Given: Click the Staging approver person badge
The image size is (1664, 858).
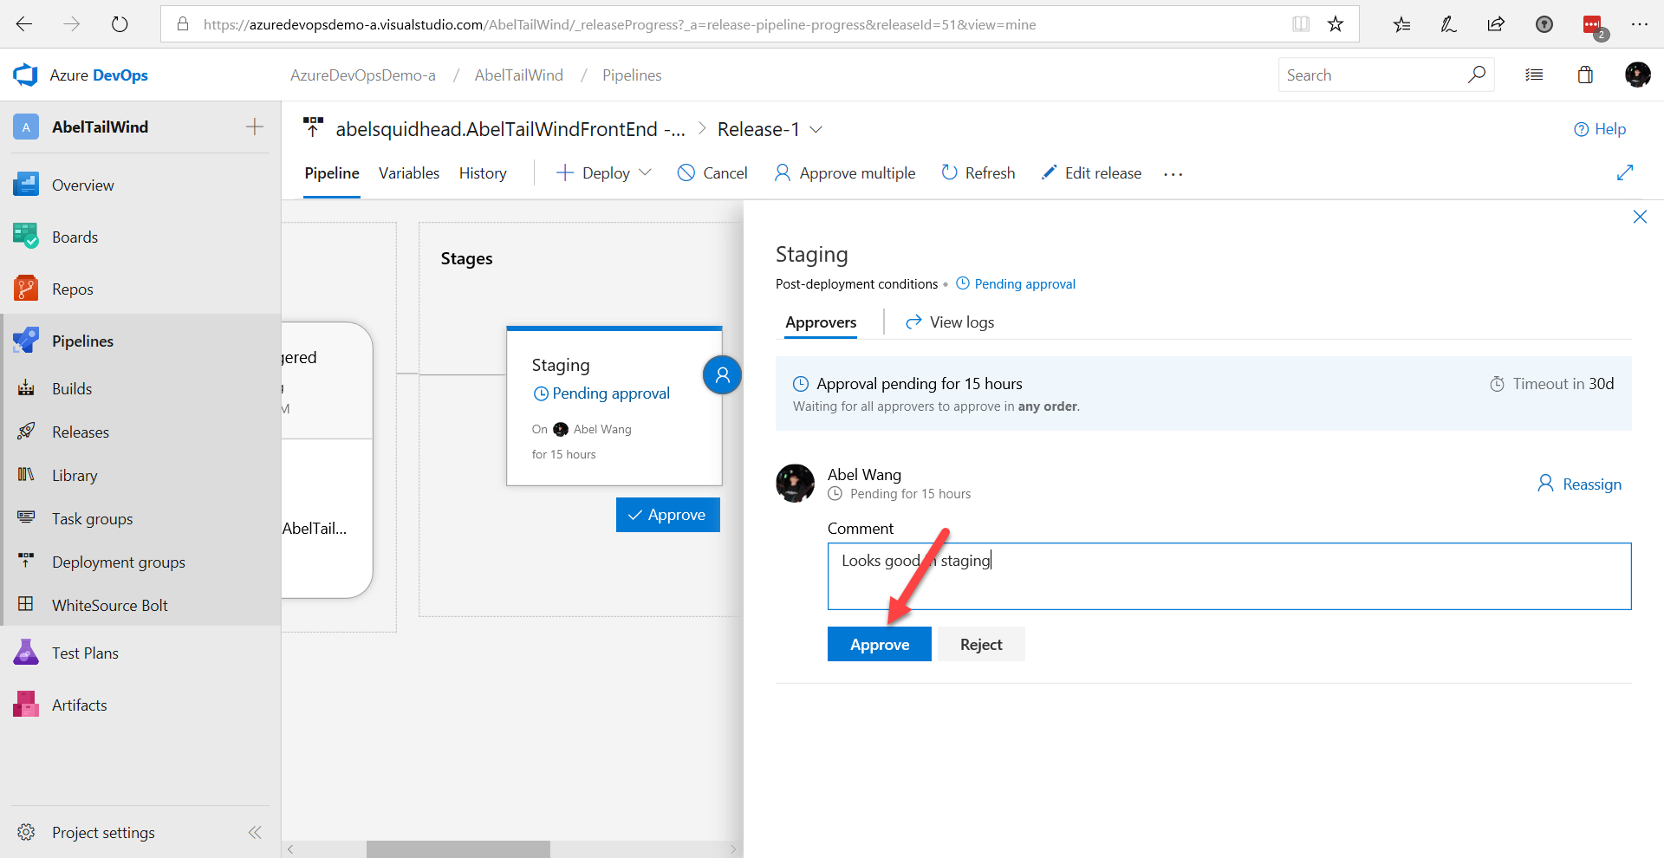Looking at the screenshot, I should [722, 374].
